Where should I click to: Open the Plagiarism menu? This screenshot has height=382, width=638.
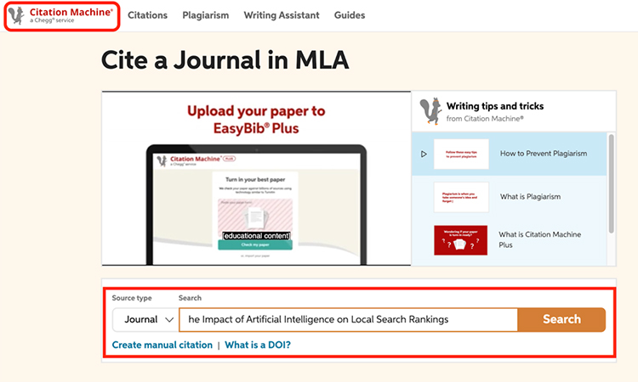point(206,15)
